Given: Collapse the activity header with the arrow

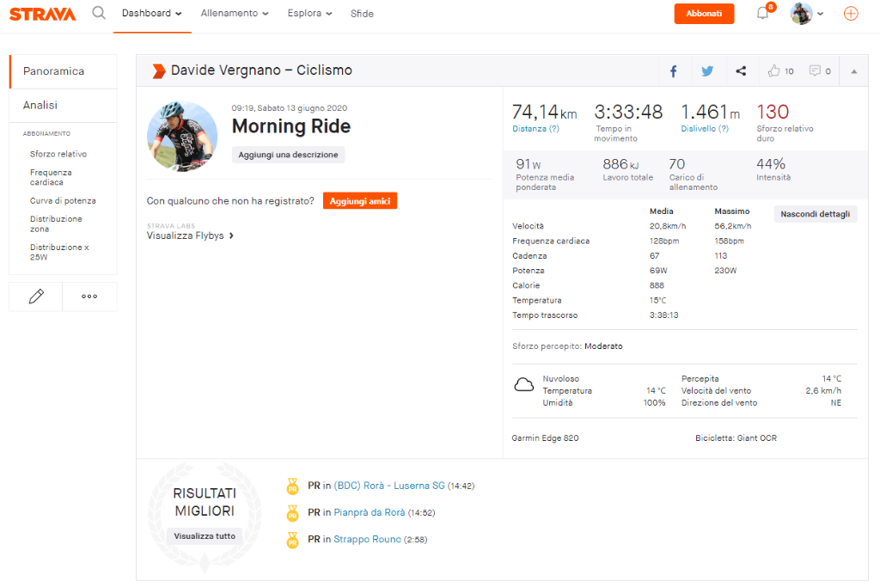Looking at the screenshot, I should pos(853,70).
